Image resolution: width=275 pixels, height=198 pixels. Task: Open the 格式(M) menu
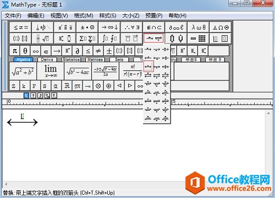(84, 15)
